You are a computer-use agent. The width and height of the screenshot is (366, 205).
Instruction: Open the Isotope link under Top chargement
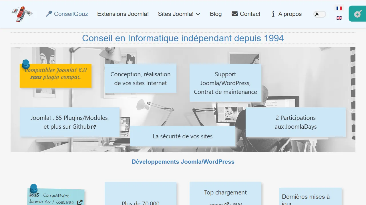(x=216, y=204)
